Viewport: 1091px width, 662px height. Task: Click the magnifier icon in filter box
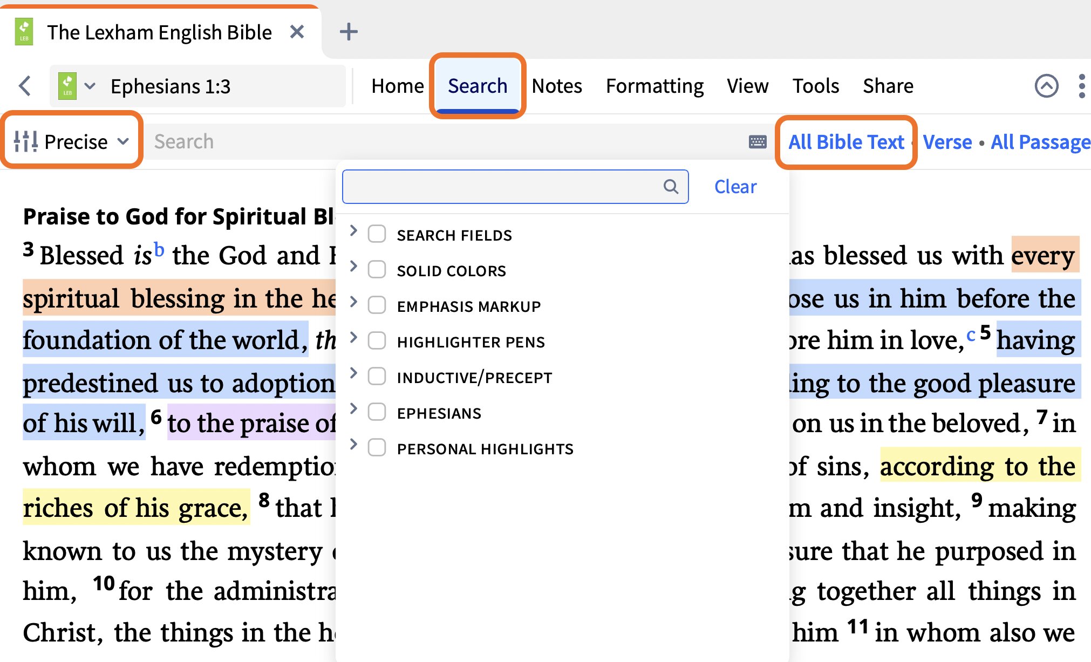[x=671, y=187]
